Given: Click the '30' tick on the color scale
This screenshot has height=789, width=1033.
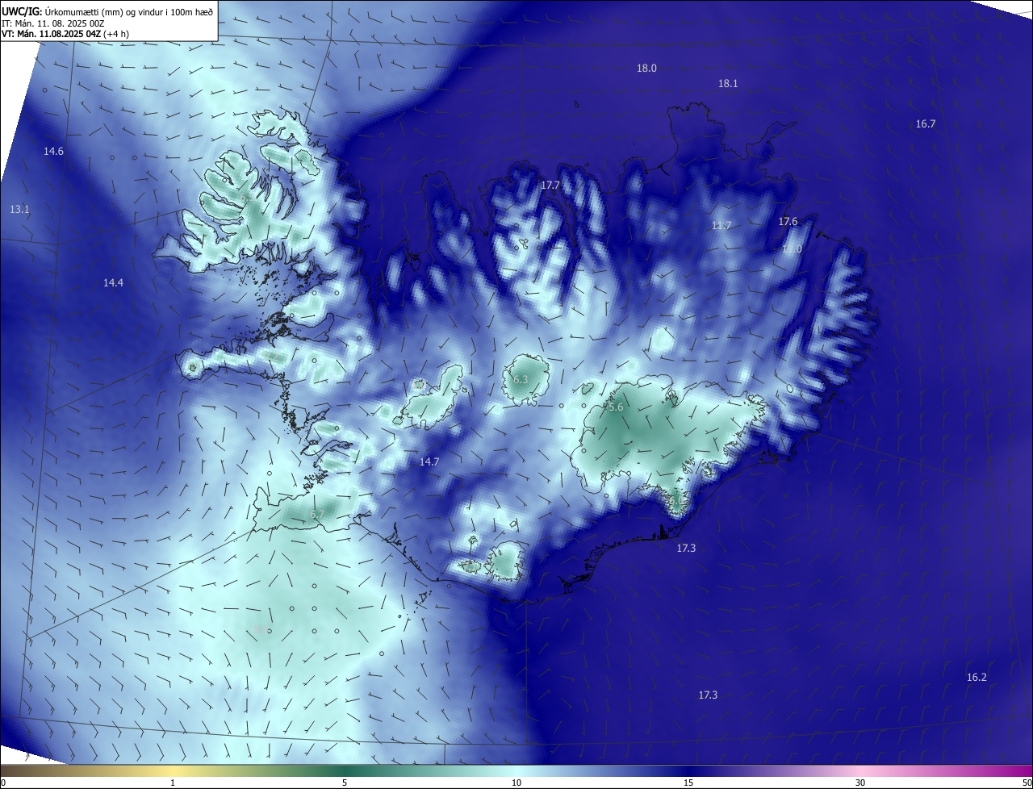Looking at the screenshot, I should pos(860,783).
